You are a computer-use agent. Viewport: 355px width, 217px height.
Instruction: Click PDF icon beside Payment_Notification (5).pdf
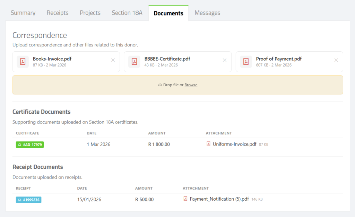(185, 199)
